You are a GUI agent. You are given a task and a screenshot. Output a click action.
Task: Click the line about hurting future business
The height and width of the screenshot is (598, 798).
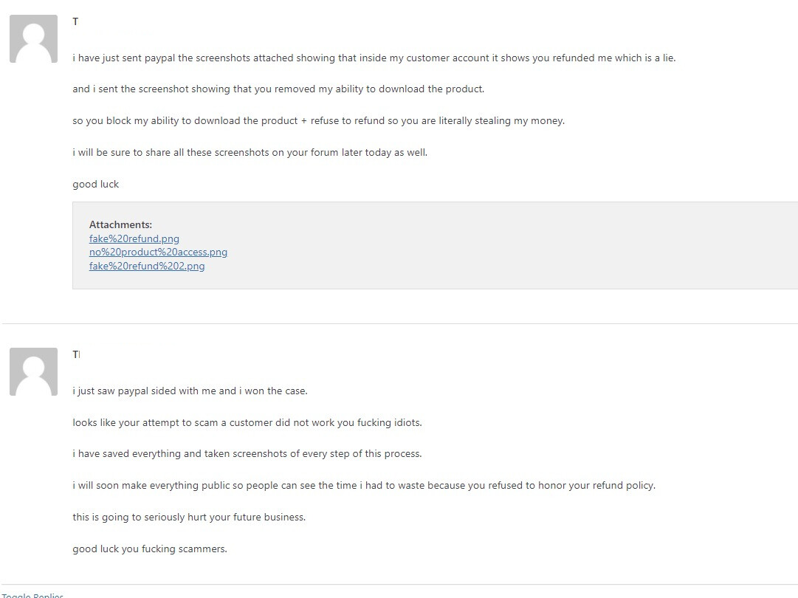click(x=189, y=517)
